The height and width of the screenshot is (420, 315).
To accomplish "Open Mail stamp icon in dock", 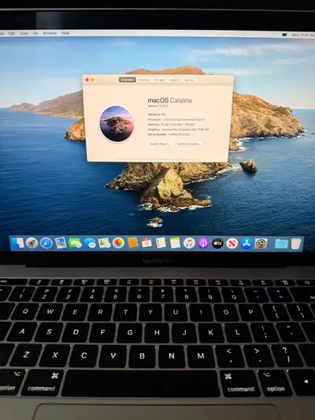I will (x=61, y=243).
